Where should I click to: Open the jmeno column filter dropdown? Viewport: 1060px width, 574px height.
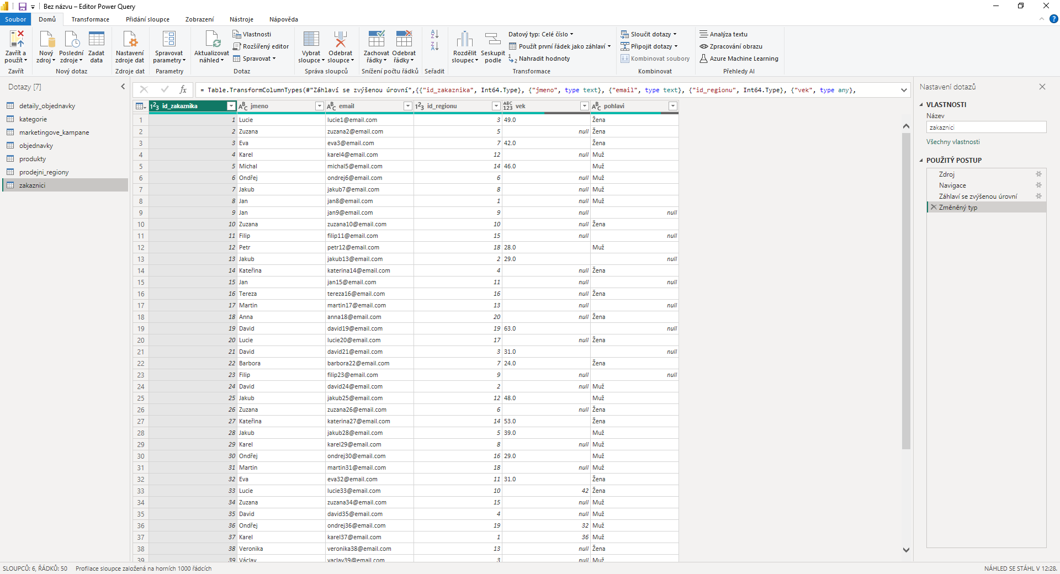319,105
